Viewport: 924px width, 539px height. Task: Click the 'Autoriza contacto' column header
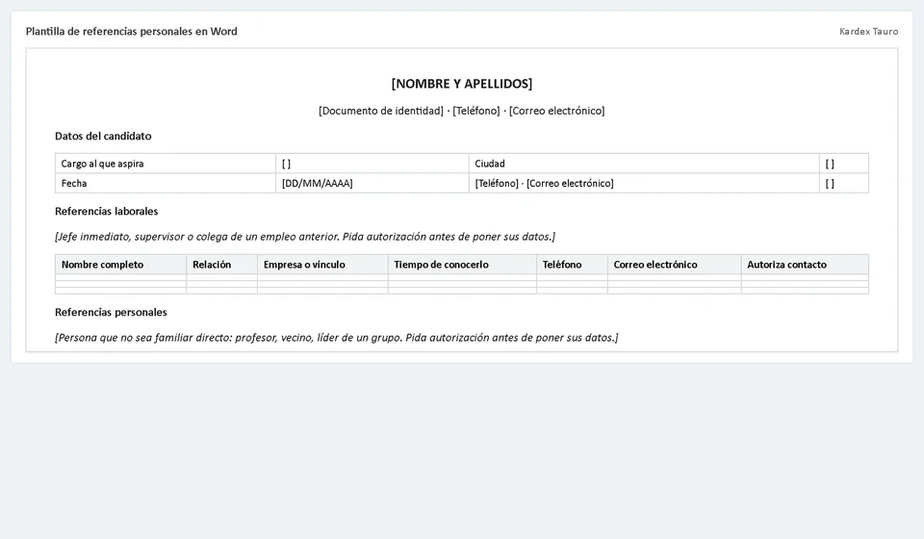[x=805, y=265]
